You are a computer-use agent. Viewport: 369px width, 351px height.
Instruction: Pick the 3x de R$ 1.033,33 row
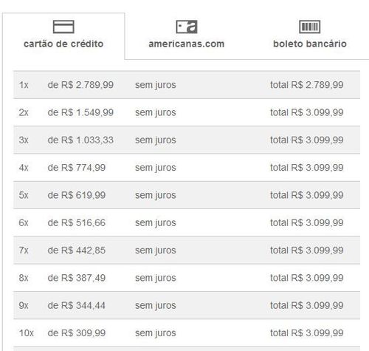tap(187, 140)
